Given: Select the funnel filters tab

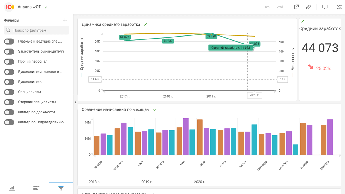Looking at the screenshot, I should (x=61, y=188).
